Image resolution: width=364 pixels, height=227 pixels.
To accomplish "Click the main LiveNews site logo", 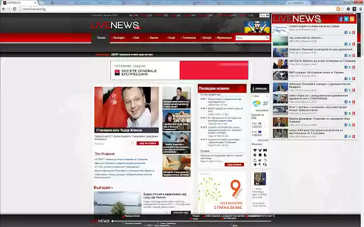I will coord(115,25).
